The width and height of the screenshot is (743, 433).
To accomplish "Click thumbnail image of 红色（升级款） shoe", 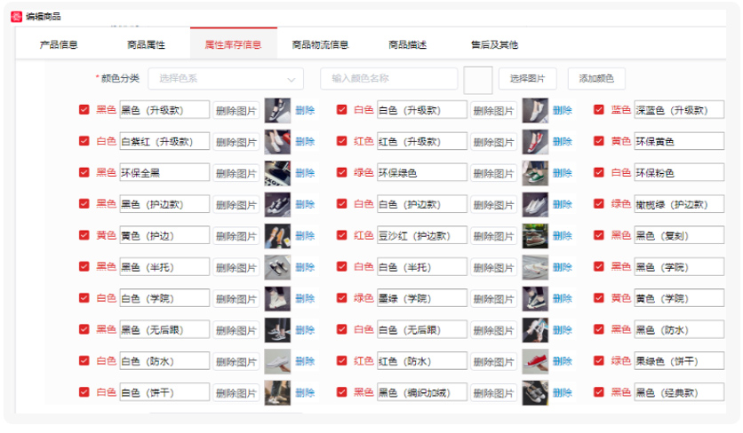I will pyautogui.click(x=535, y=141).
